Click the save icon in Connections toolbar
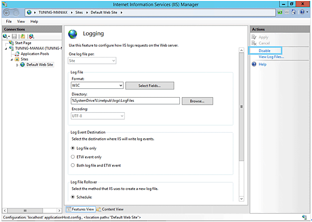Image resolution: width=312 pixels, height=222 pixels. click(15, 36)
